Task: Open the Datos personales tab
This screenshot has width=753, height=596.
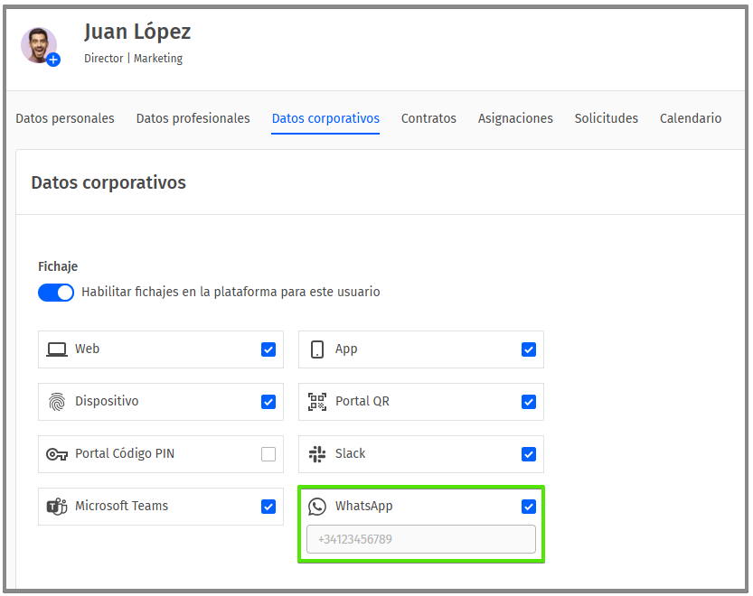Action: coord(64,118)
